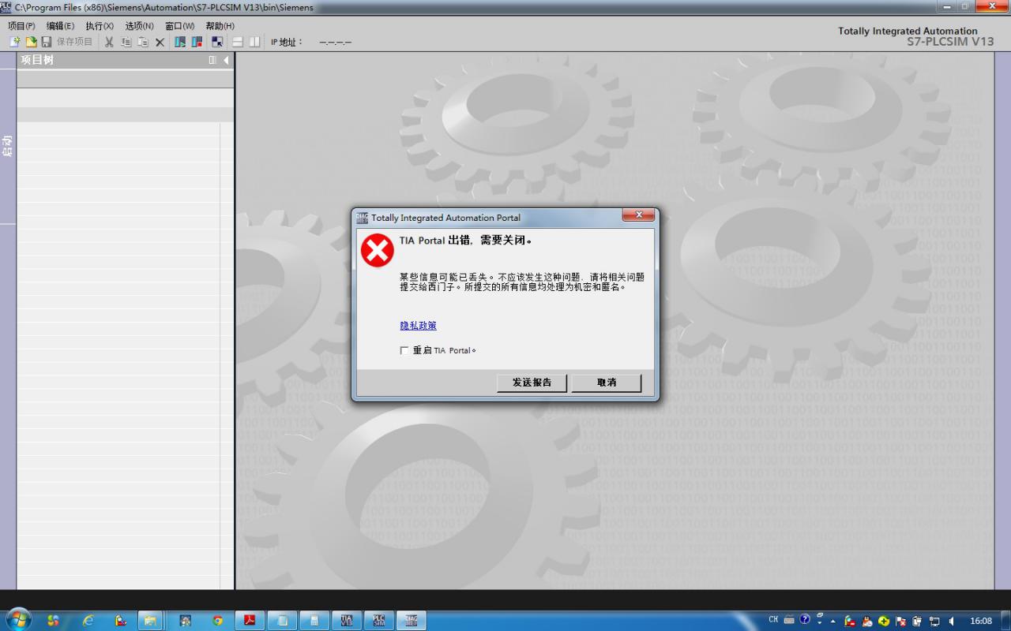This screenshot has width=1011, height=631.
Task: Click the IP 地址 field value
Action: click(335, 43)
